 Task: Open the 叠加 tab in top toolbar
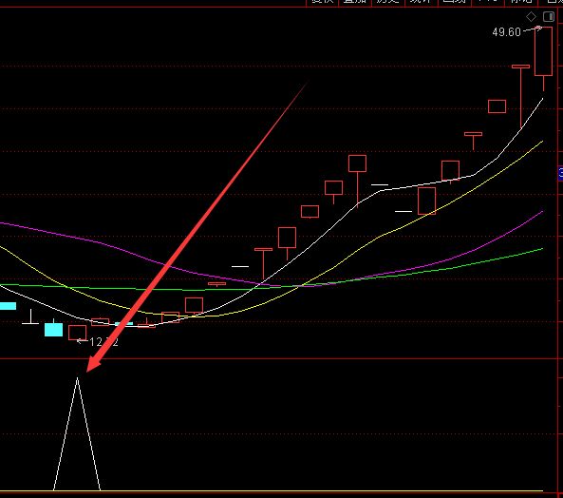click(355, 2)
